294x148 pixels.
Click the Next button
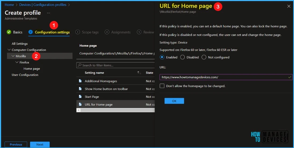coord(40,145)
